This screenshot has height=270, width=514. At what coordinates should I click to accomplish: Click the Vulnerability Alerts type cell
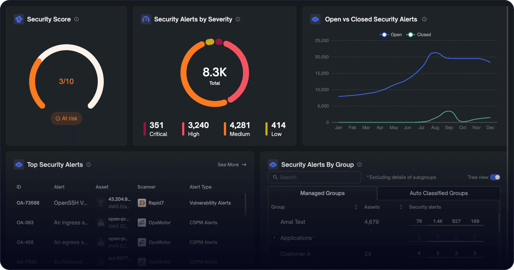[x=210, y=203]
